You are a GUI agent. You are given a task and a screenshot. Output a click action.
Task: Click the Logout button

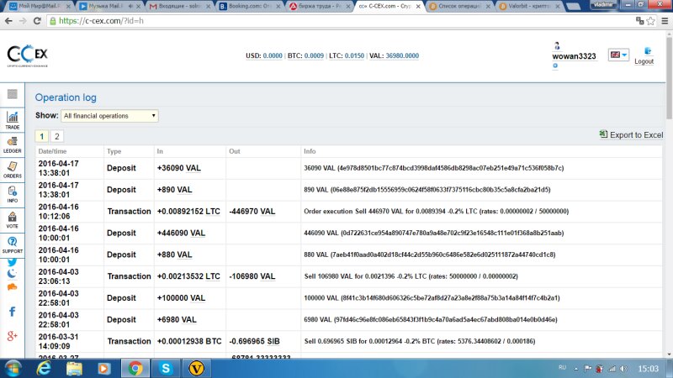click(x=644, y=55)
